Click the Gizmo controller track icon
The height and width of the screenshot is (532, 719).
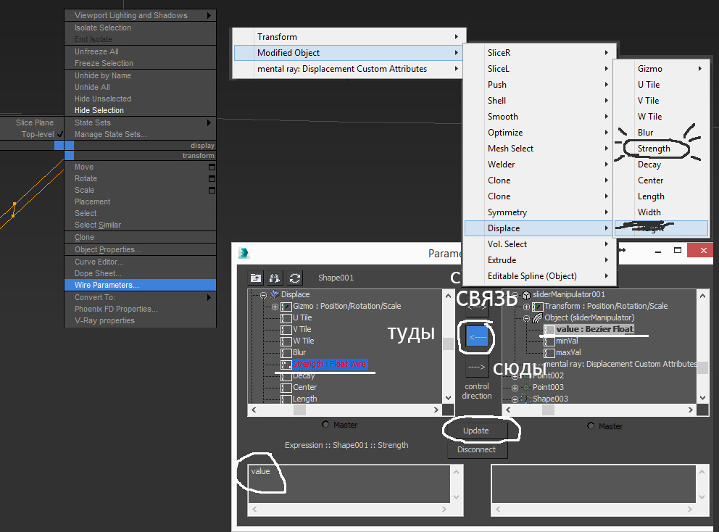click(286, 307)
